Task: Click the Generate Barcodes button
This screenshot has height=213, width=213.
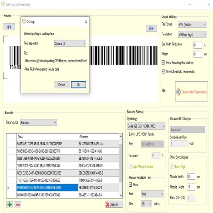Action: [x=191, y=92]
